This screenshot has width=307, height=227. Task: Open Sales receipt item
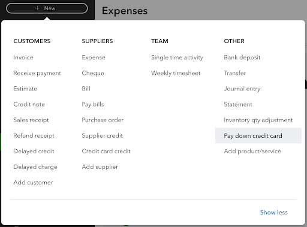(31, 120)
